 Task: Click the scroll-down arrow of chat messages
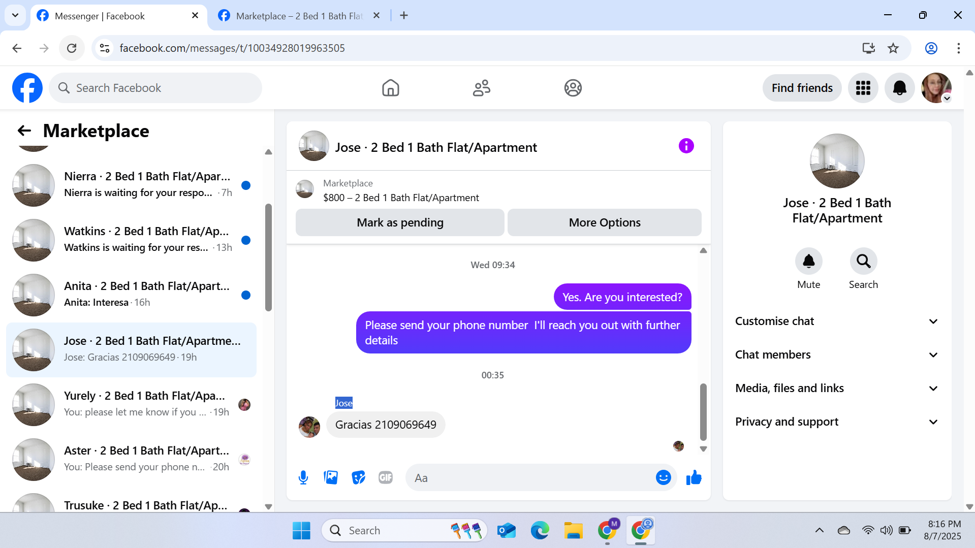click(x=703, y=449)
